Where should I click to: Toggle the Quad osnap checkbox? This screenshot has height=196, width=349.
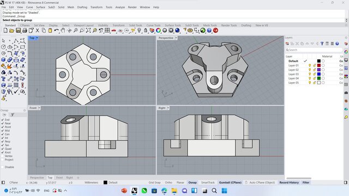pyautogui.click(x=2, y=149)
